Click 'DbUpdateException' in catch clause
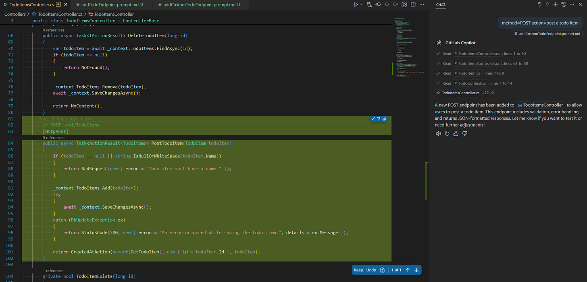This screenshot has height=282, width=587. [93, 220]
